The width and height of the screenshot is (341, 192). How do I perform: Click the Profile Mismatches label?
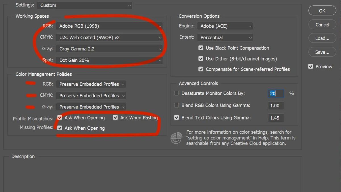(x=33, y=119)
